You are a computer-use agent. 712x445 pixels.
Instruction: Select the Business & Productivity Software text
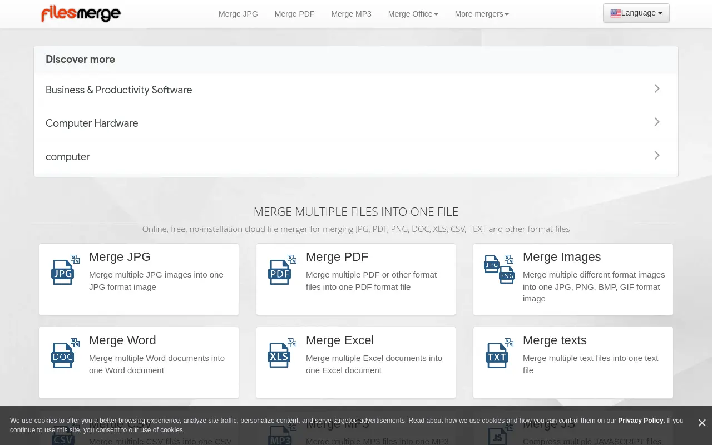(118, 90)
